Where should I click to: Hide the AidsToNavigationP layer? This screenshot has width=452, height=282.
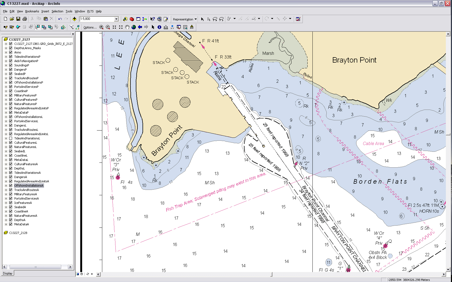tap(10, 61)
